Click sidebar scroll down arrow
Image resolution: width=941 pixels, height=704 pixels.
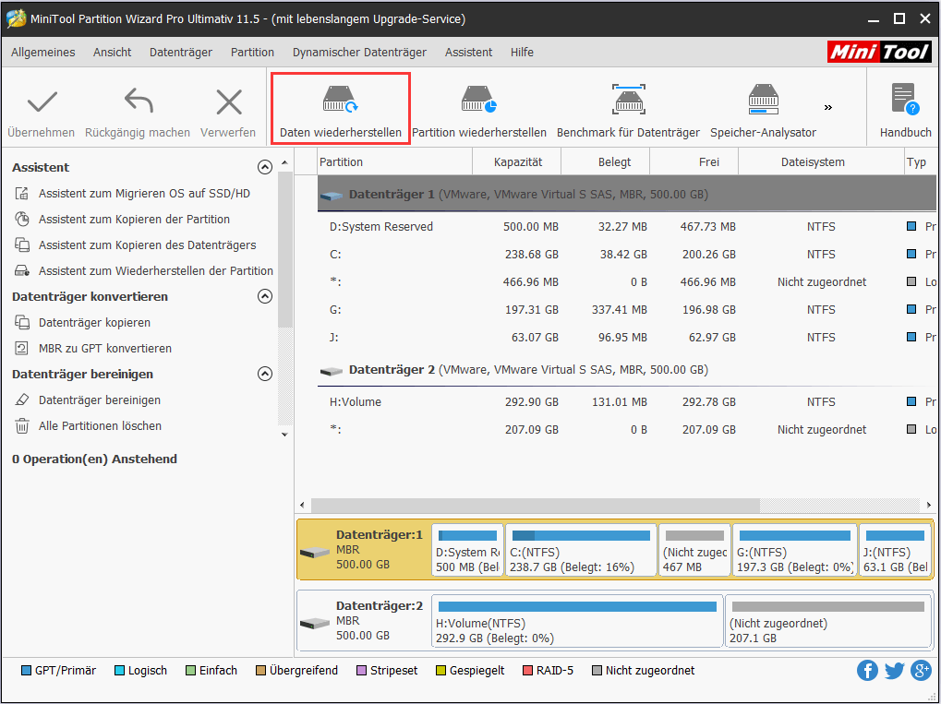[x=285, y=435]
